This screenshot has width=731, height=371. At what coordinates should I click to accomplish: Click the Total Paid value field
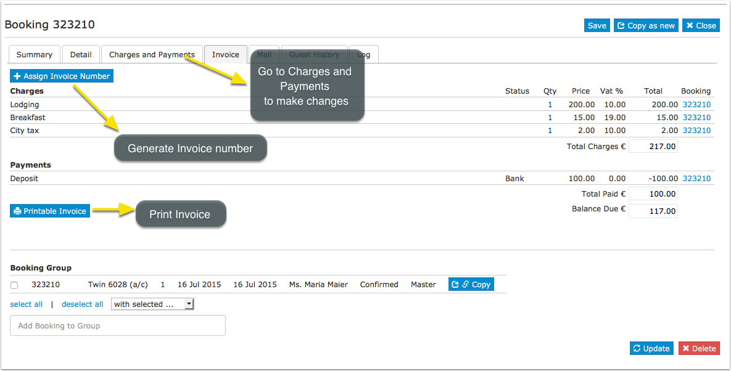click(x=653, y=194)
